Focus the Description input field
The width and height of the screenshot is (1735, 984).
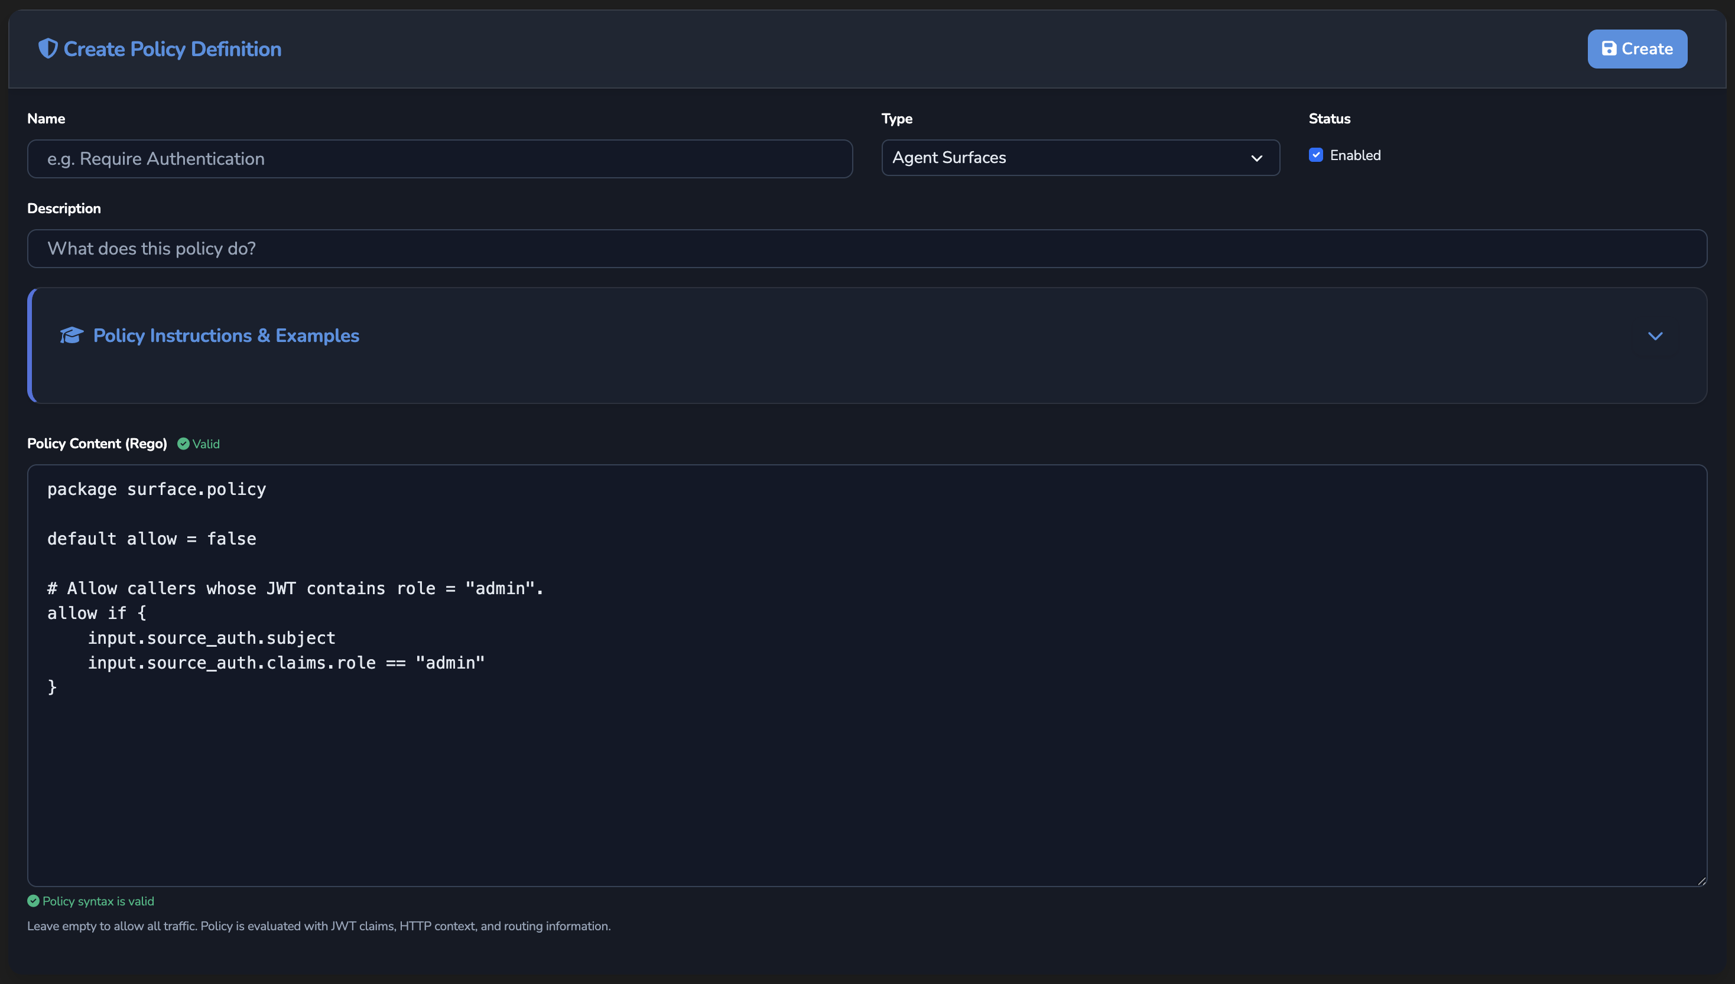click(867, 249)
